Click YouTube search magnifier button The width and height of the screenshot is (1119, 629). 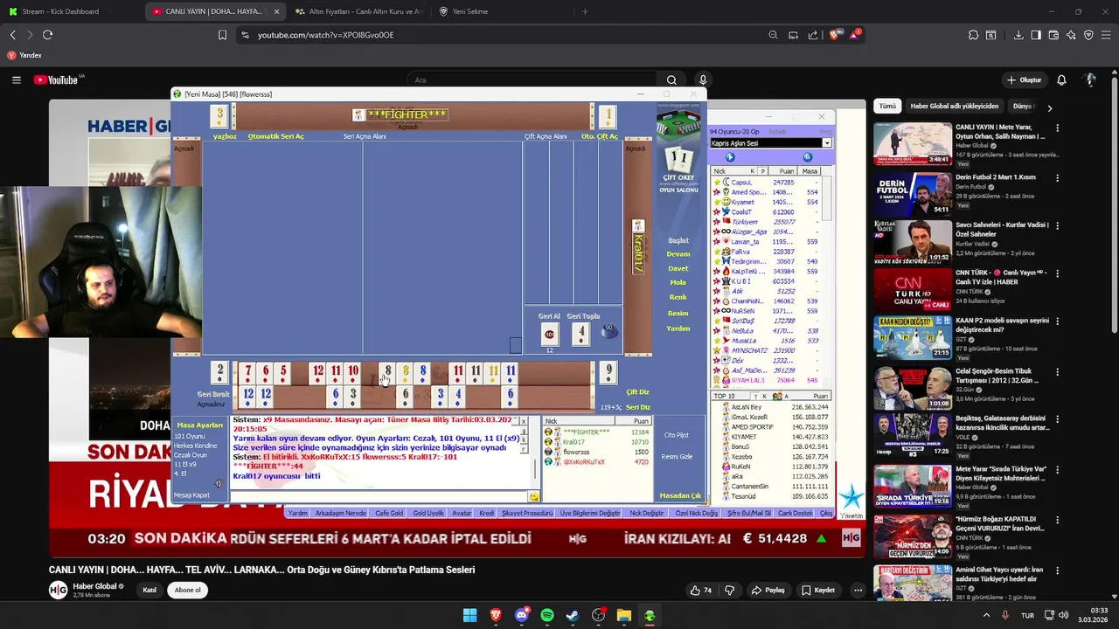pyautogui.click(x=671, y=79)
